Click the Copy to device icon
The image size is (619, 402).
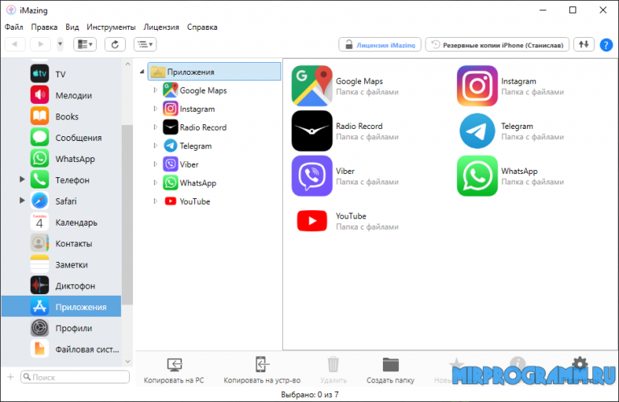click(261, 364)
